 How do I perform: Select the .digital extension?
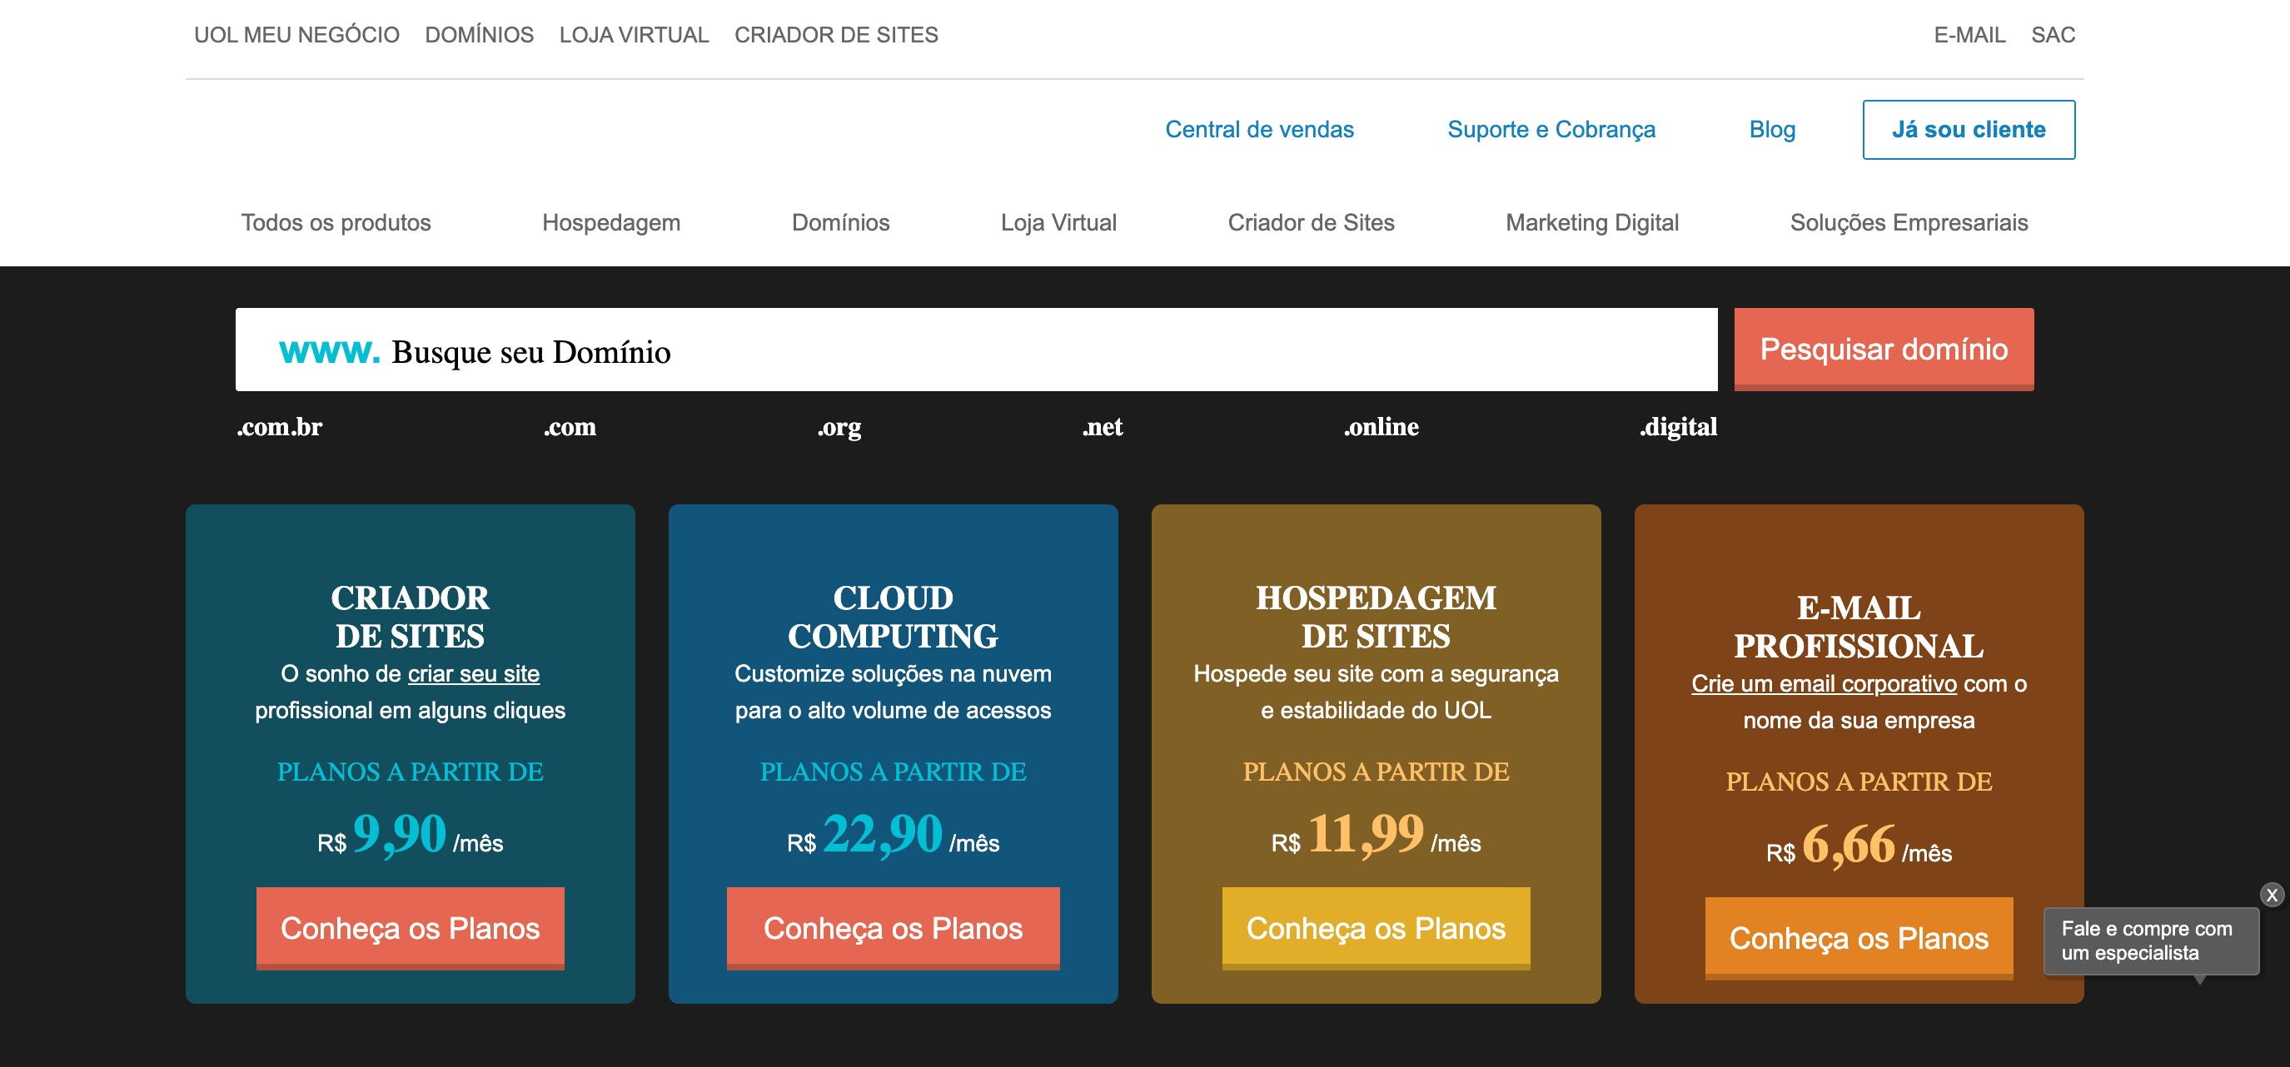(x=1677, y=427)
